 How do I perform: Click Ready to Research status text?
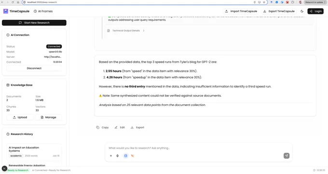(18, 170)
